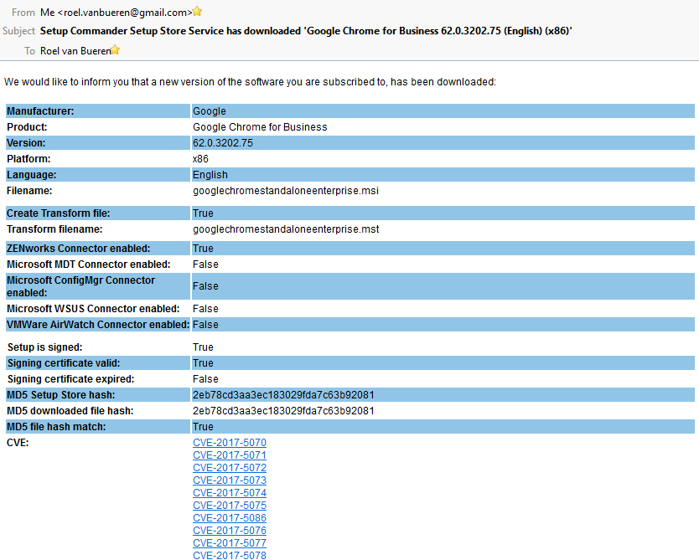Click the star icon beside sender email address
Viewport: 699px width, 560px height.
pyautogui.click(x=197, y=12)
